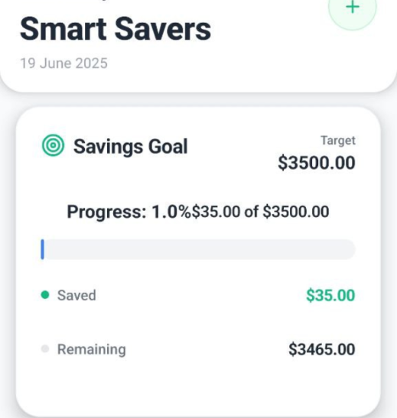Screen dimensions: 397x418
Task: Click the 19 June 2025 date
Action: coord(63,63)
